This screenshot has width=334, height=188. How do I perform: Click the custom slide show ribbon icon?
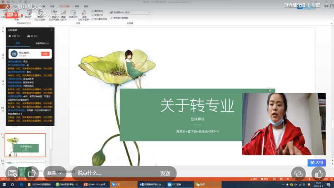click(x=40, y=15)
